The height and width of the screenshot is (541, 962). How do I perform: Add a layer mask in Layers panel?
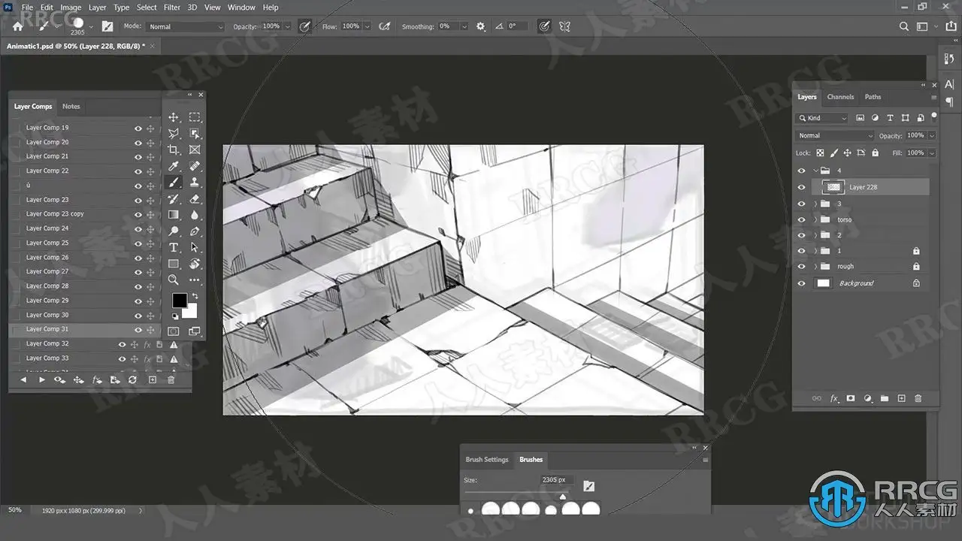click(x=851, y=398)
